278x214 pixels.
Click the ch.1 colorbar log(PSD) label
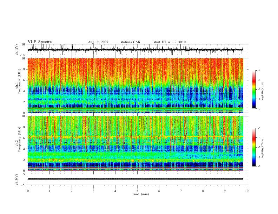[263, 91]
